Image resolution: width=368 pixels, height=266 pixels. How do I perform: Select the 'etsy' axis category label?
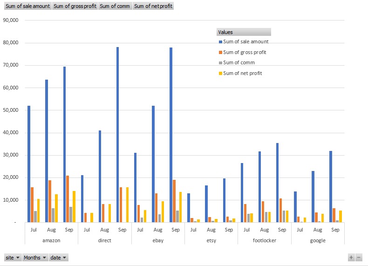211,240
